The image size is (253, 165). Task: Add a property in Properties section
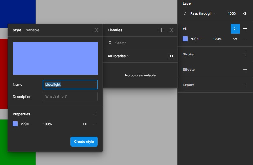pos(95,114)
